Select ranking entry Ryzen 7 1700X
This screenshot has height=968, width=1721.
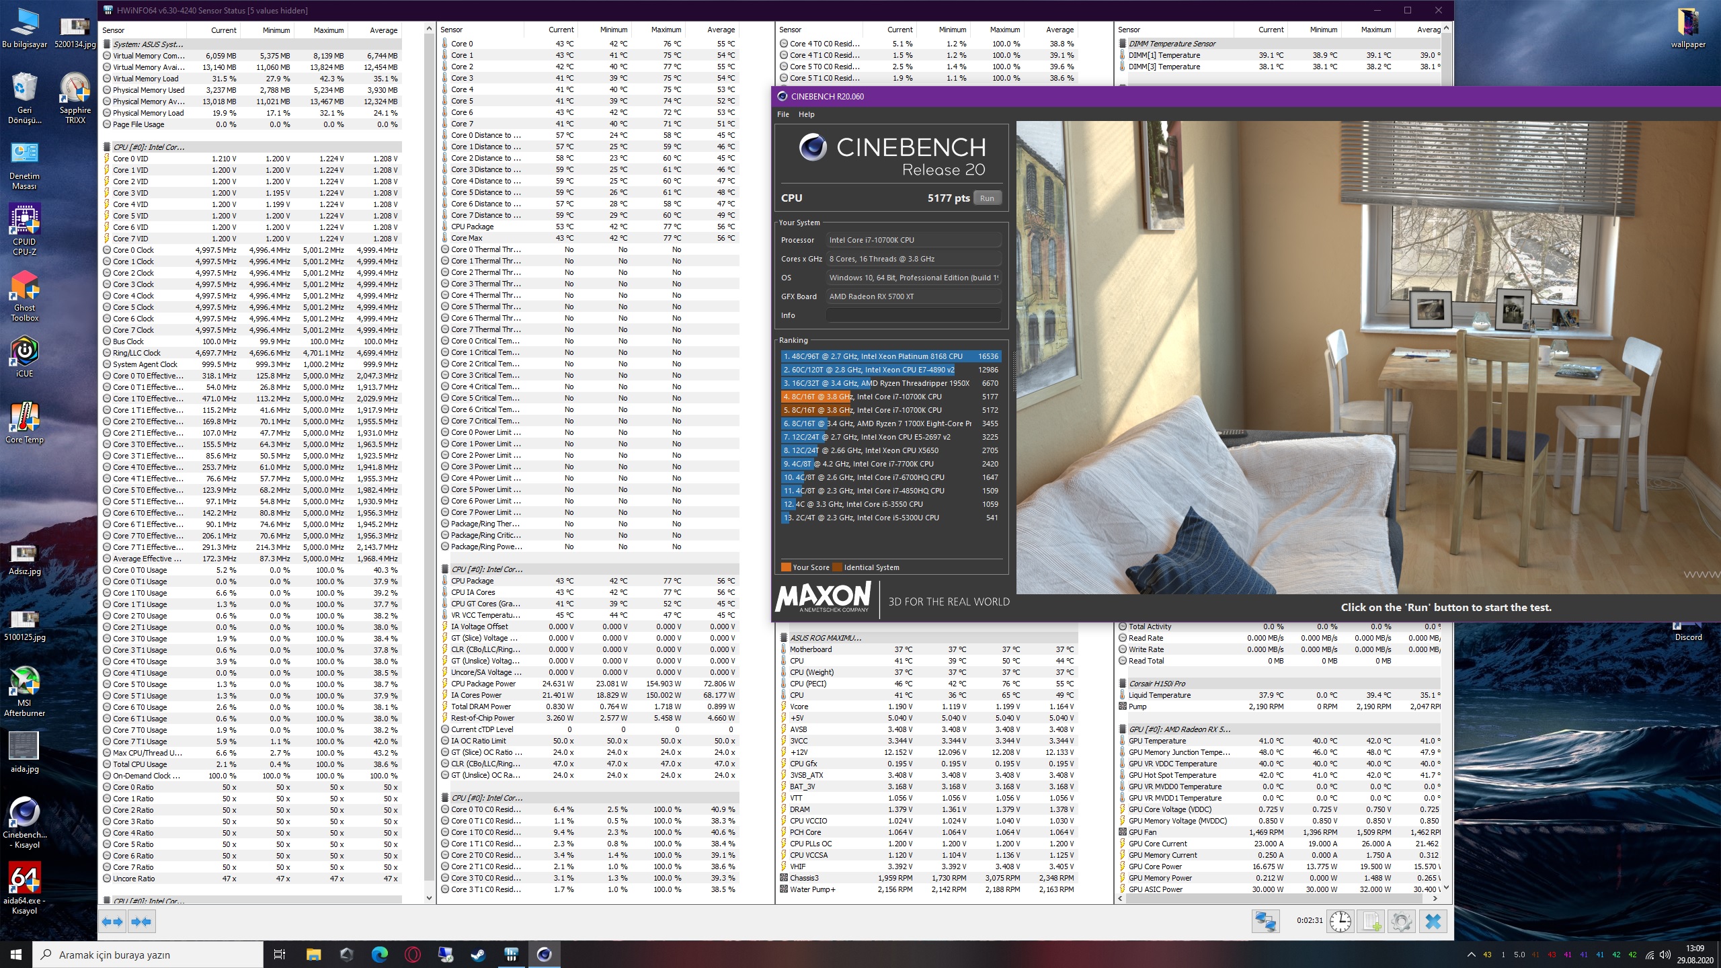point(891,424)
